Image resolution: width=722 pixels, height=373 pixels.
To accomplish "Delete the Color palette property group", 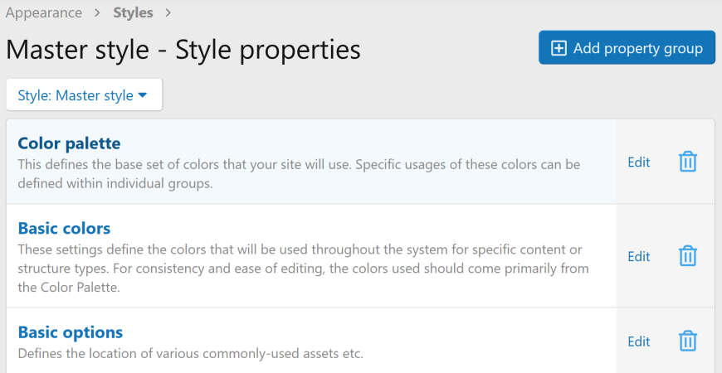I will pos(687,162).
